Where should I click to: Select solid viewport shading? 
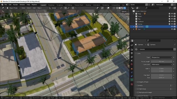click(x=120, y=8)
